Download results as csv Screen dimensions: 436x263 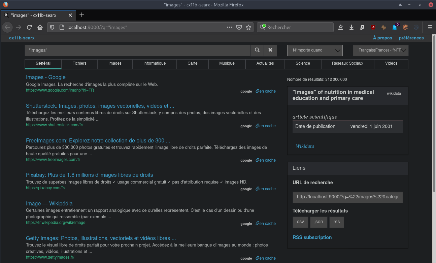pos(300,222)
